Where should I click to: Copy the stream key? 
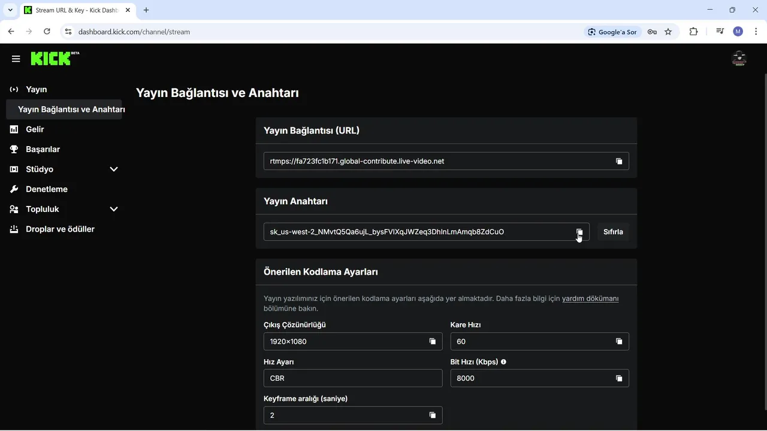pos(579,232)
